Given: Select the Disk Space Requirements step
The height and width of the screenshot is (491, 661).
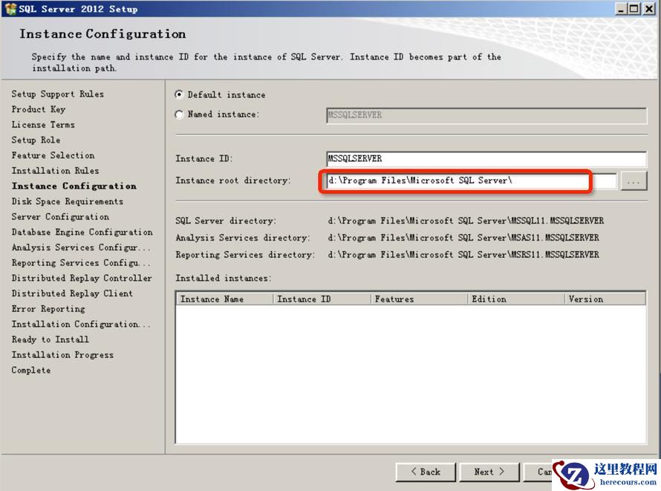Looking at the screenshot, I should pyautogui.click(x=68, y=201).
